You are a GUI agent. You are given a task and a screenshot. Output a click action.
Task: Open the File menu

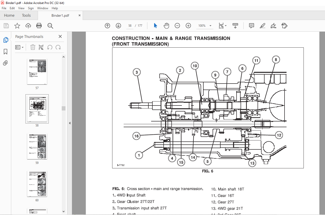[x=4, y=8]
